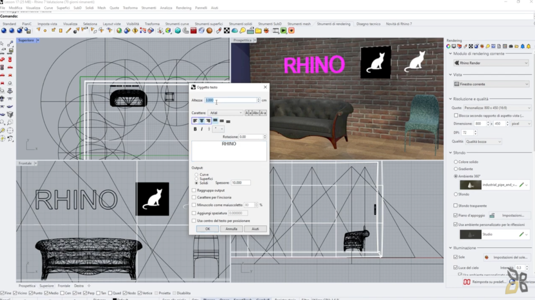
Task: Switch to Strumenti di rendering toolbar tab
Action: 333,24
